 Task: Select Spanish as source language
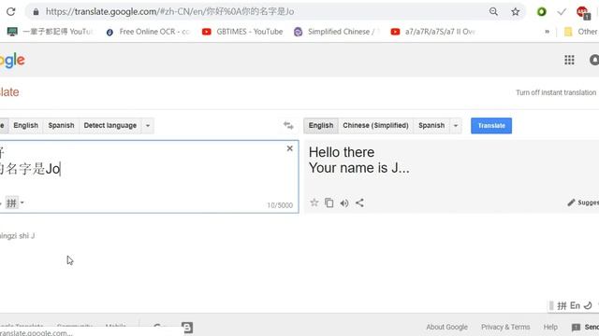pos(61,125)
